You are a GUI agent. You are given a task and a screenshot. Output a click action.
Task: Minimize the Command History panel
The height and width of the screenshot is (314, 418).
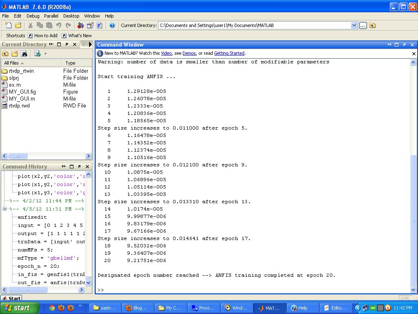[64, 166]
